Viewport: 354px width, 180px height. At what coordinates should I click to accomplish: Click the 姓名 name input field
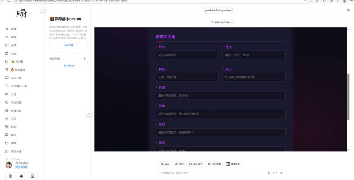coord(187,55)
